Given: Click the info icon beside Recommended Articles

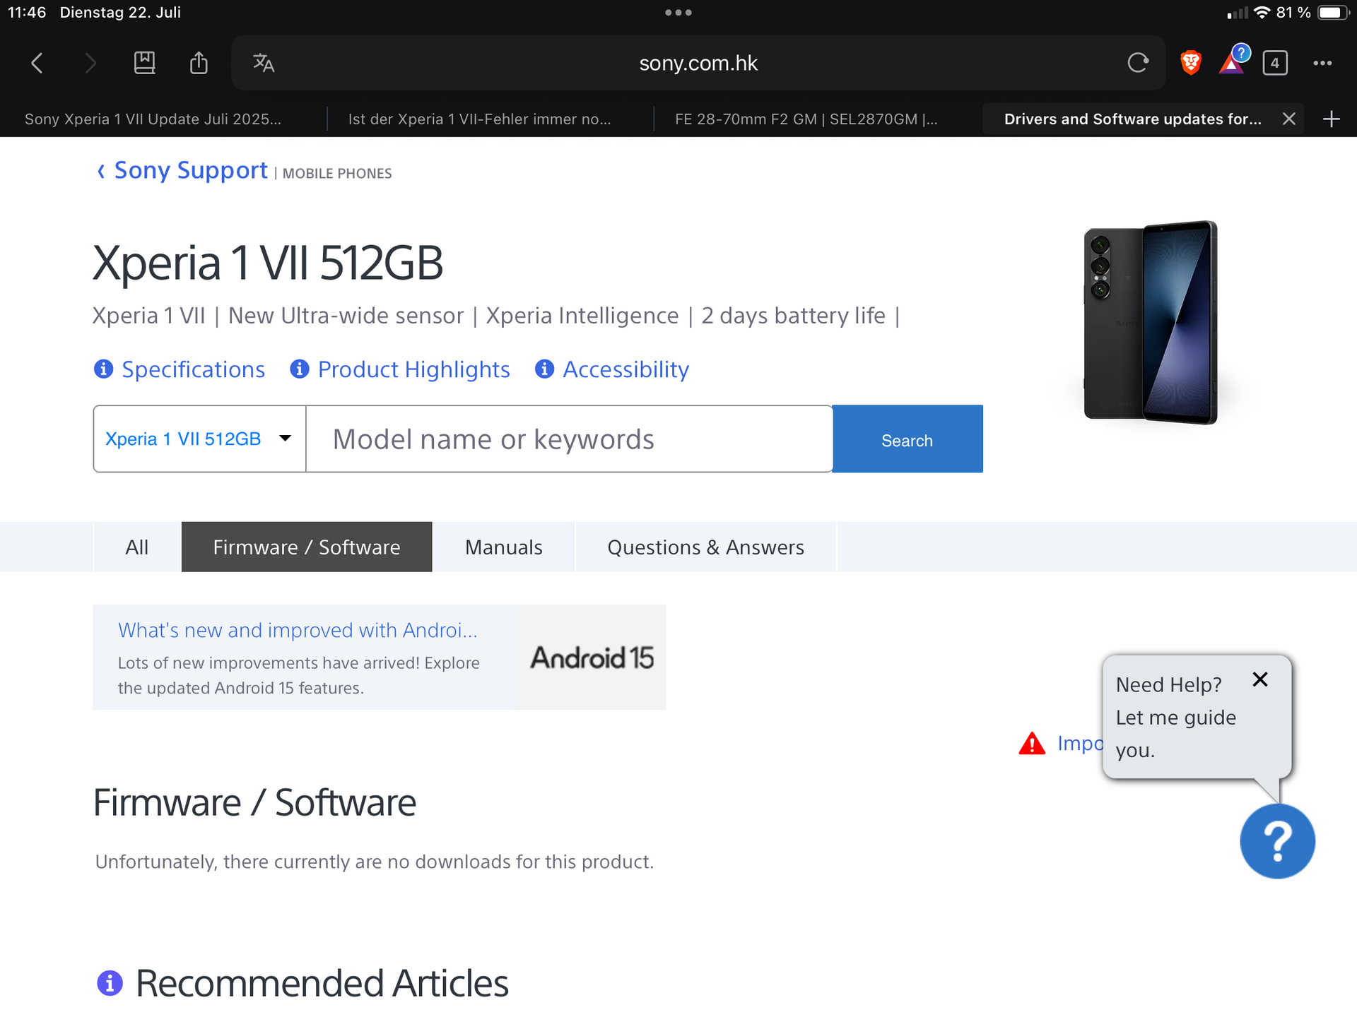Looking at the screenshot, I should (110, 982).
